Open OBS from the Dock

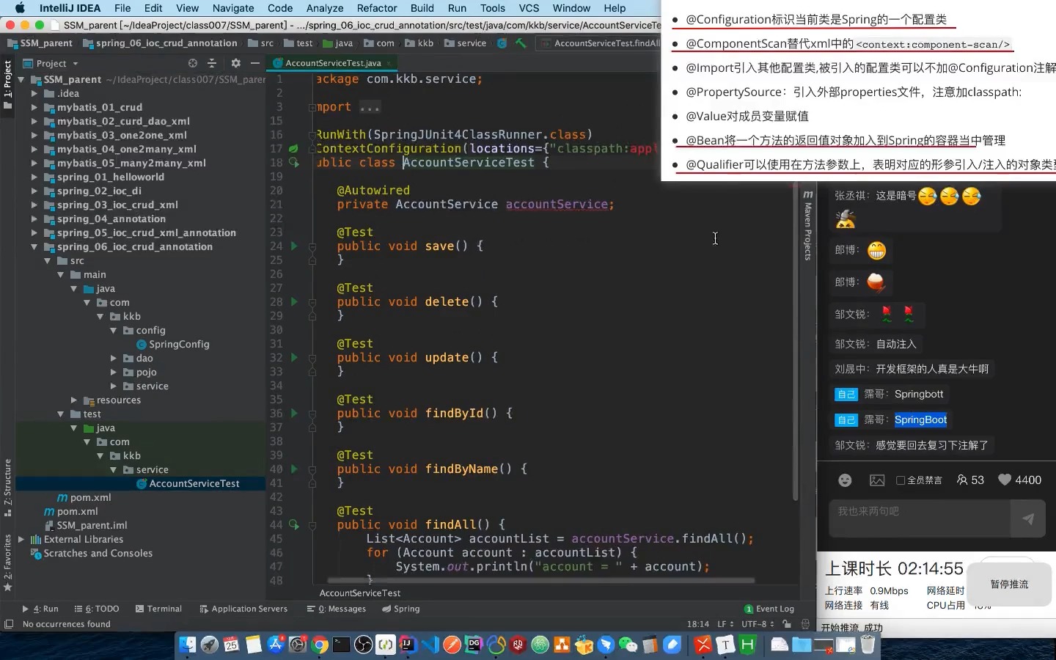pyautogui.click(x=363, y=645)
